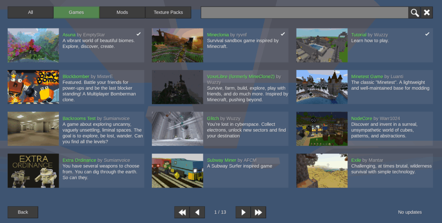Clear search with the X icon
This screenshot has width=442, height=223.
coord(427,13)
